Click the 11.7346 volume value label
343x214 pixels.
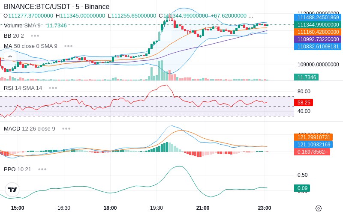click(306, 77)
